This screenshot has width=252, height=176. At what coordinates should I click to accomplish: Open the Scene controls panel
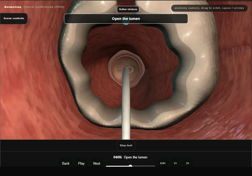pyautogui.click(x=14, y=19)
